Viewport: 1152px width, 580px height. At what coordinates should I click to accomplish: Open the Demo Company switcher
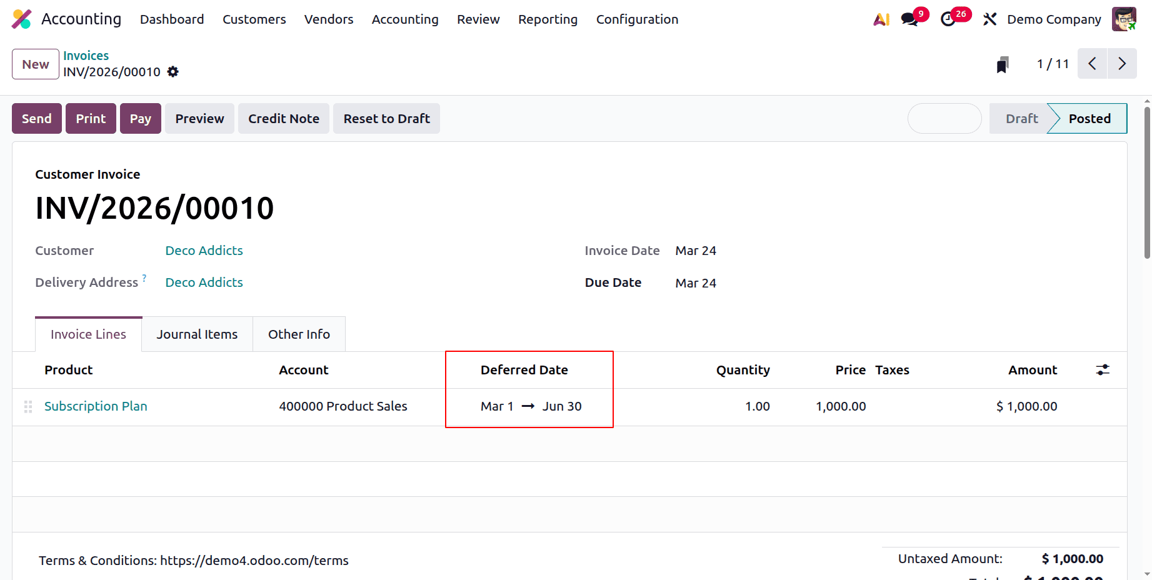click(1054, 19)
